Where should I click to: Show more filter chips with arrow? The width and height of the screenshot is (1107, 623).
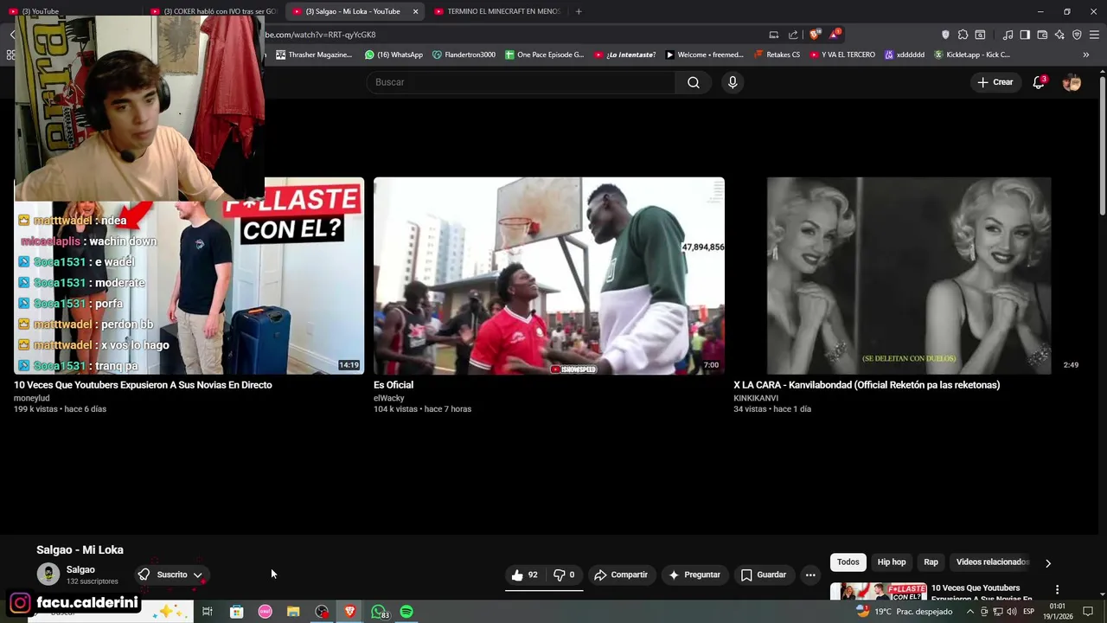pyautogui.click(x=1048, y=563)
